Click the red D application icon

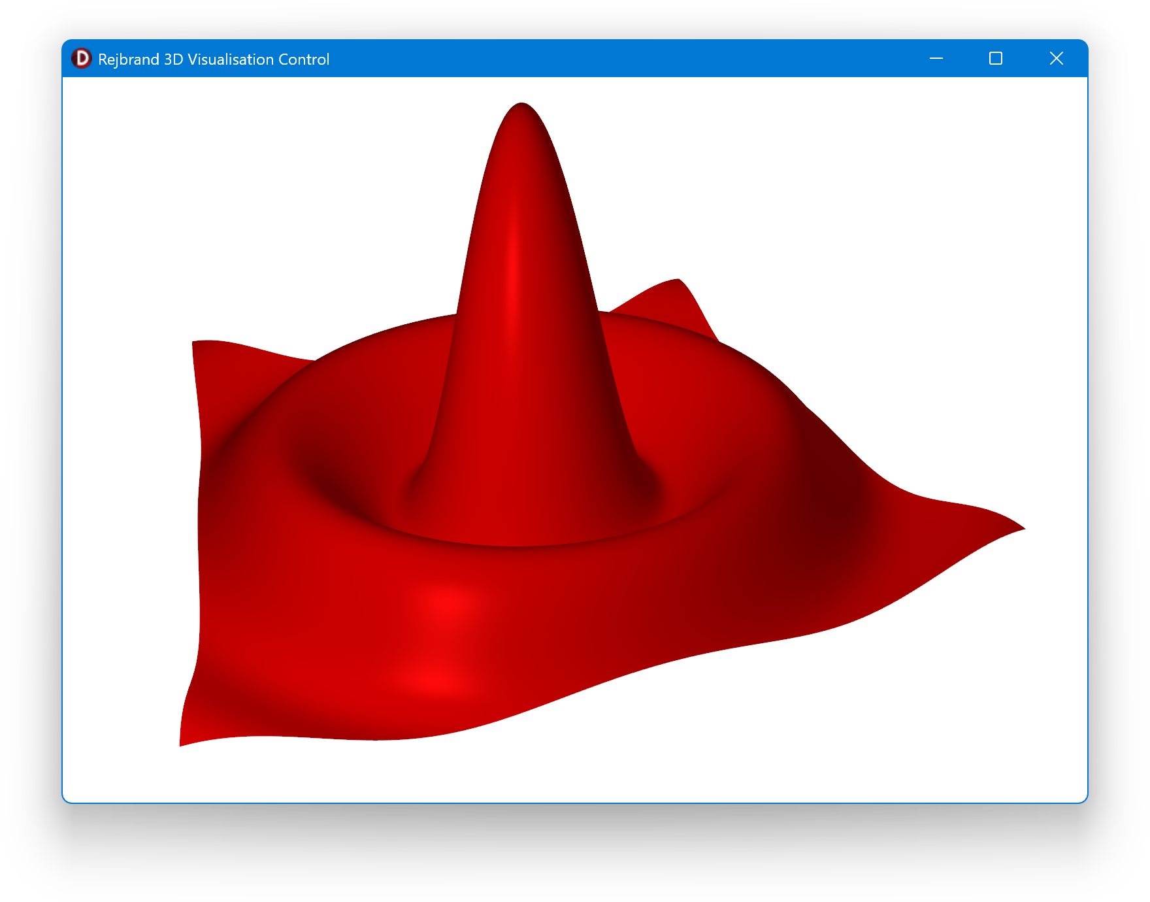pyautogui.click(x=82, y=59)
